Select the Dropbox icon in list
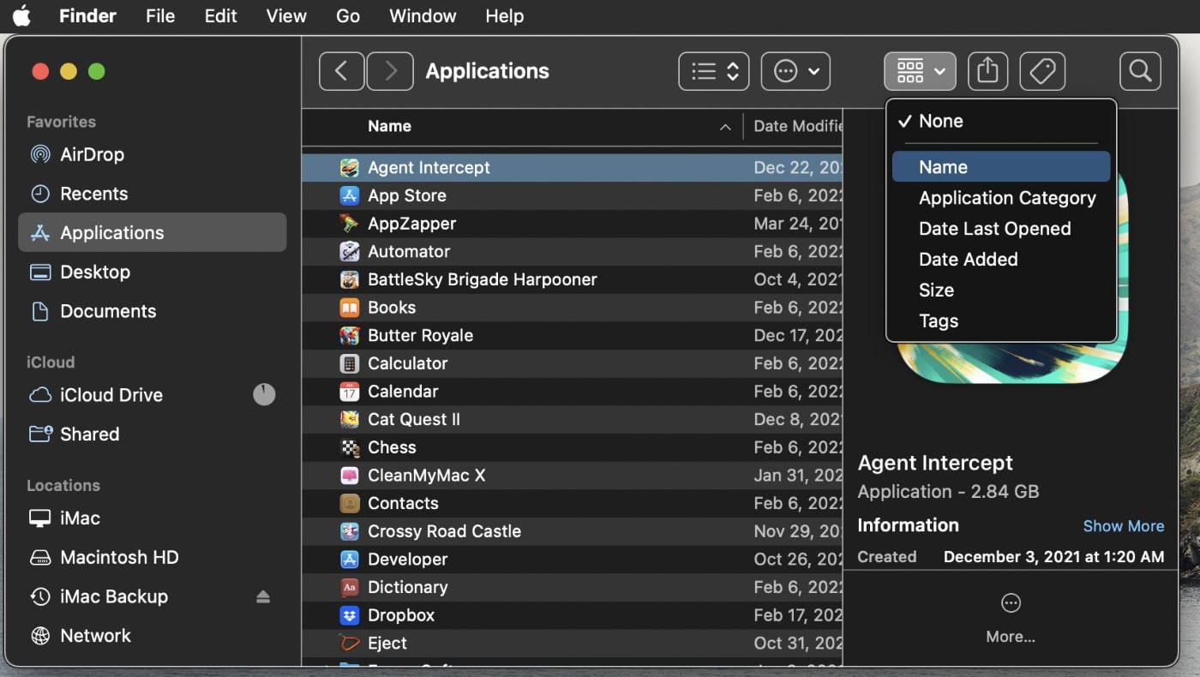Viewport: 1200px width, 677px height. 349,615
